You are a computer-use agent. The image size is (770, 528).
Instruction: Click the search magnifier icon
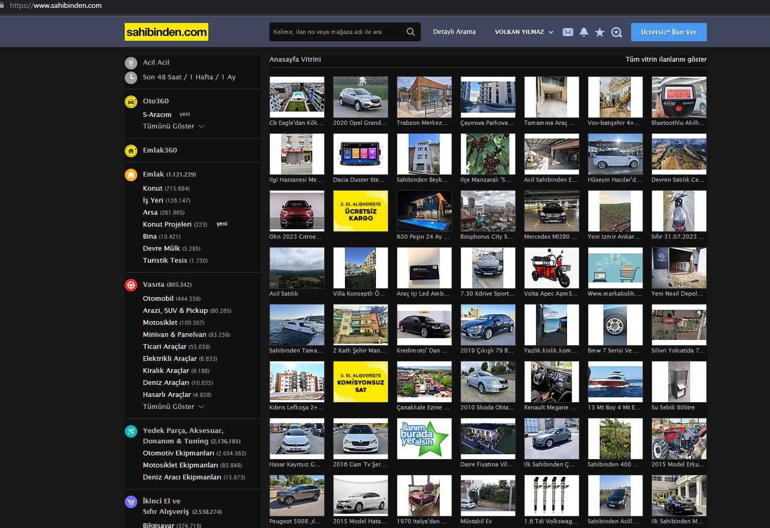[x=411, y=32]
